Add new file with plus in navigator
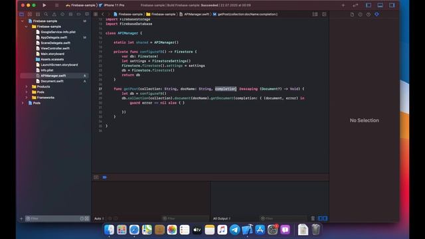Image resolution: width=425 pixels, height=239 pixels. (21, 218)
